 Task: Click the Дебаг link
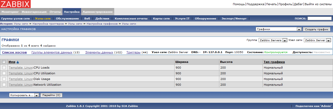coord(298,4)
